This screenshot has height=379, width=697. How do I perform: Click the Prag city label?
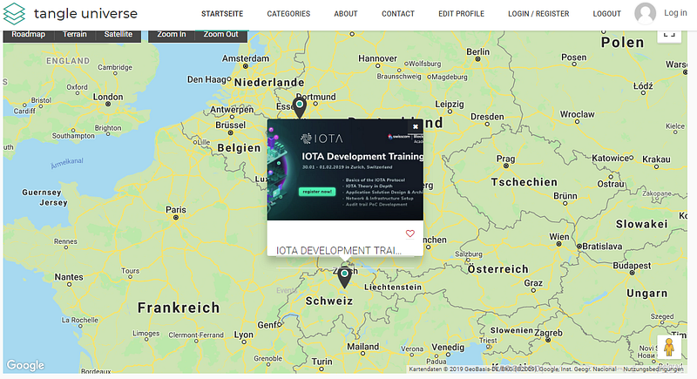click(506, 159)
